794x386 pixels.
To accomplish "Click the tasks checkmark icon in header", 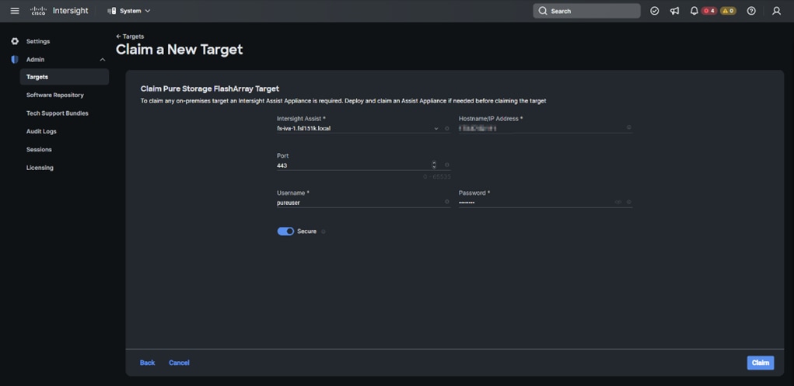I will pyautogui.click(x=655, y=11).
